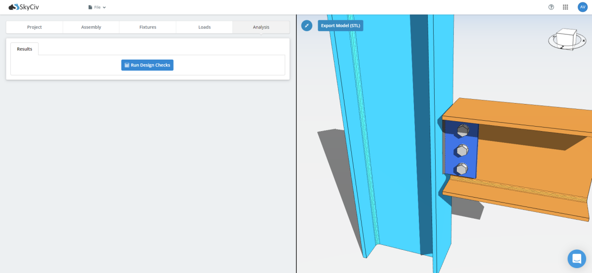The height and width of the screenshot is (273, 592).
Task: Toggle the viewport expand arrows icon
Action: [x=307, y=25]
